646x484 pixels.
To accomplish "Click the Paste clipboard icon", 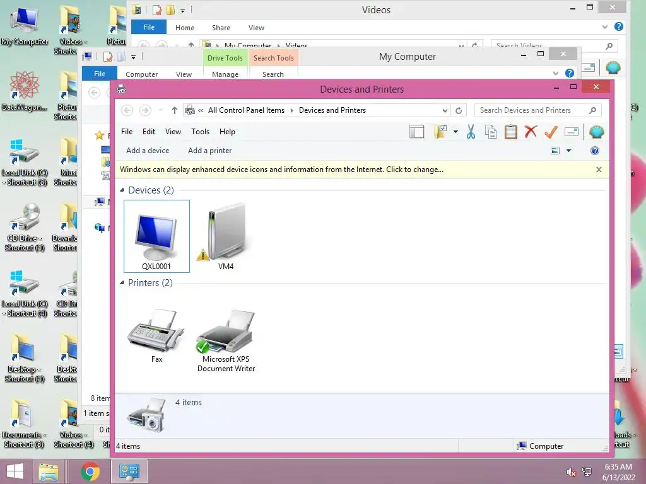I will click(x=511, y=132).
